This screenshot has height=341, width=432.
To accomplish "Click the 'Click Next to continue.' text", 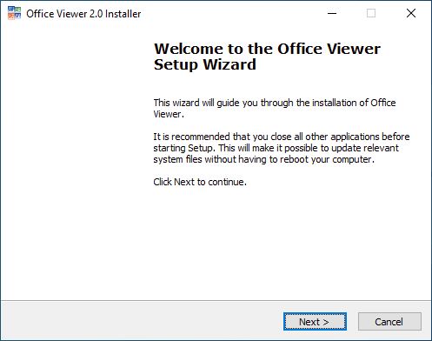I will [x=200, y=182].
